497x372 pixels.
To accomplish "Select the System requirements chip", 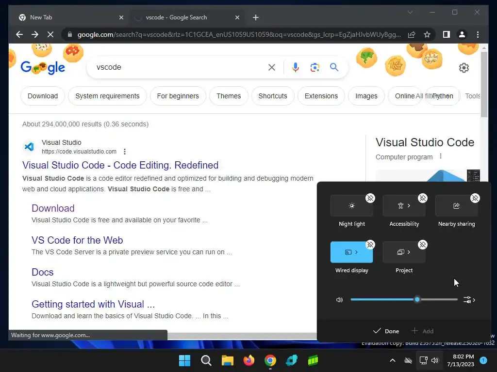I will click(107, 96).
